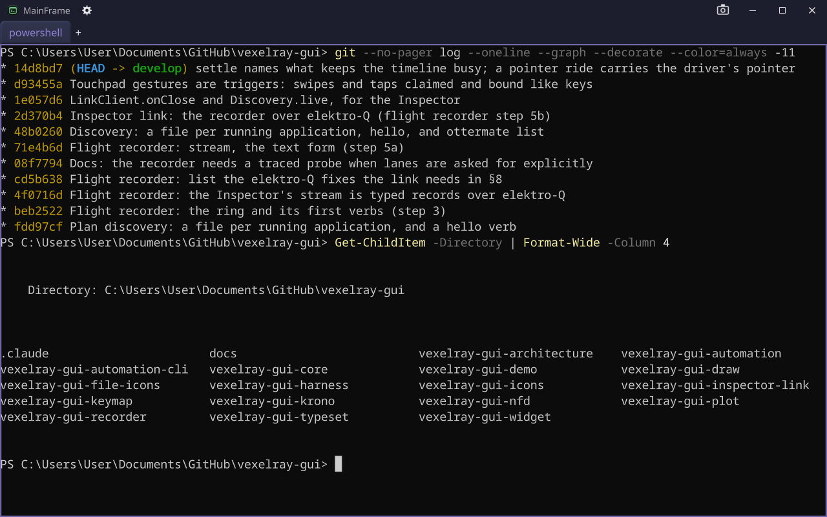Click vexelray-gui-draw directory name

(680, 369)
